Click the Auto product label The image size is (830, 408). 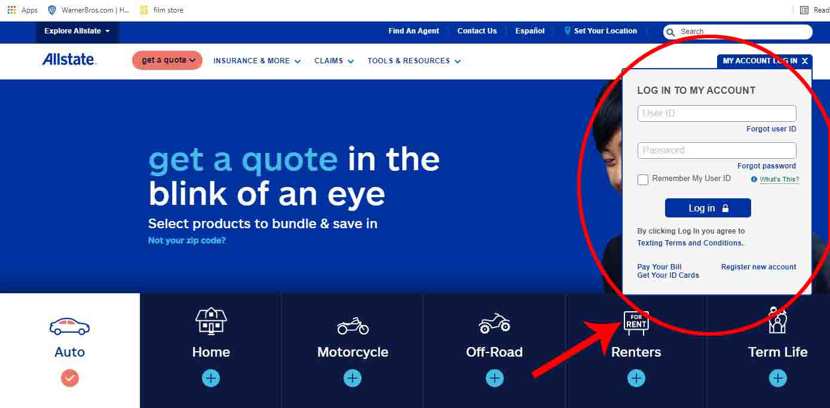click(69, 352)
